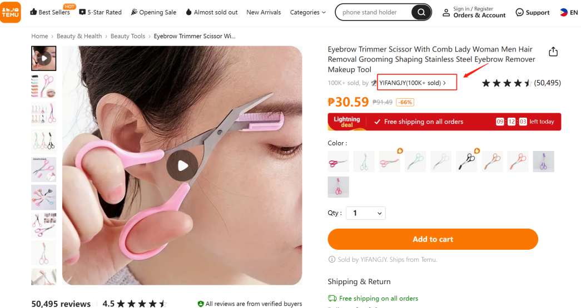Viewport: 581px width, 308px height.
Task: Choose the purple scissors color swatch
Action: (x=543, y=161)
